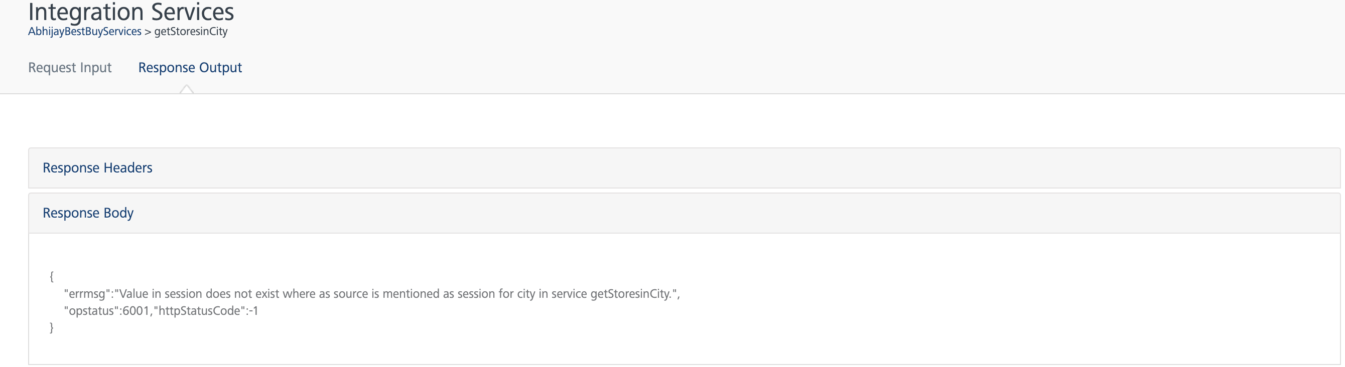Image resolution: width=1345 pixels, height=367 pixels.
Task: Click the getStoresinCity breadcrumb label
Action: pos(191,32)
